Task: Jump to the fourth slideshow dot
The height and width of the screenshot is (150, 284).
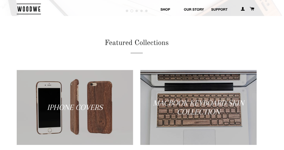Action: 141,11
